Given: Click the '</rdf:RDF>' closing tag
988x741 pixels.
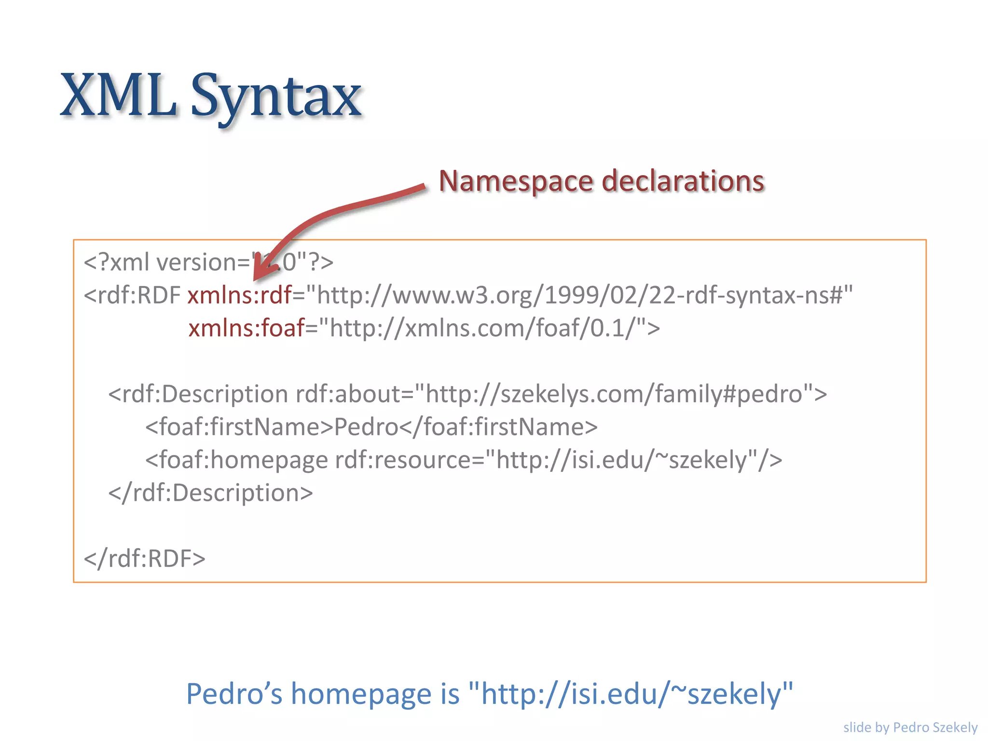Looking at the screenshot, I should (x=145, y=559).
